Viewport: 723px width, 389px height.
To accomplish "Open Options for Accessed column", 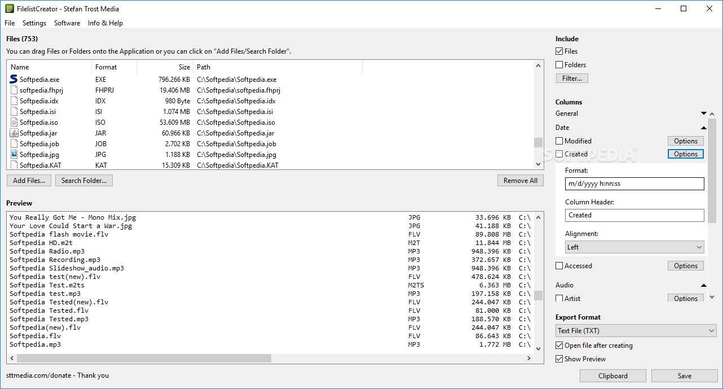I will 686,266.
